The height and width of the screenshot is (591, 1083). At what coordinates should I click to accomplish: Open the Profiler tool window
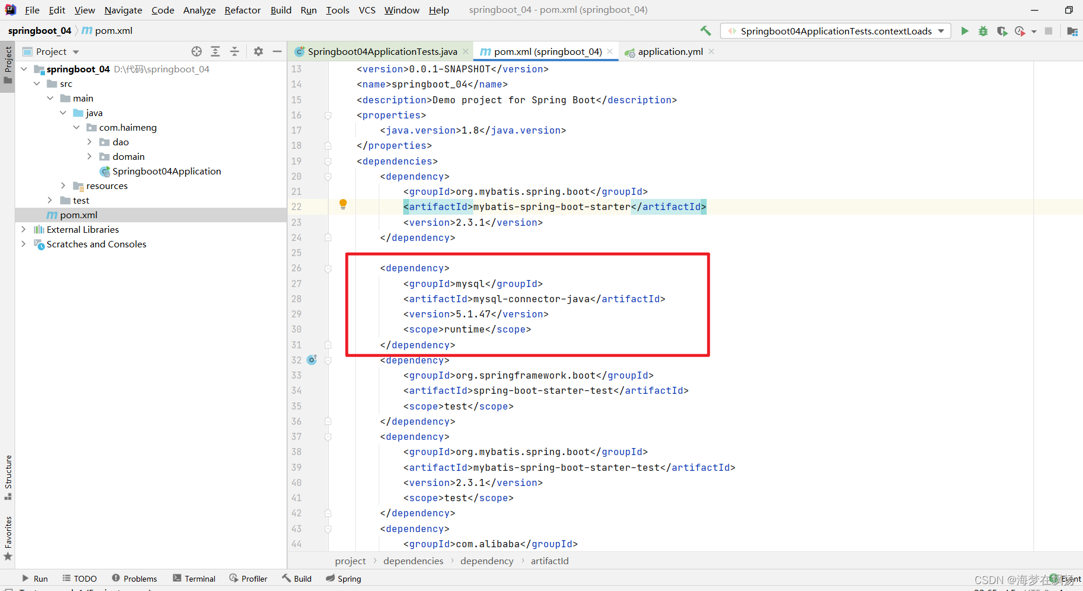point(249,579)
